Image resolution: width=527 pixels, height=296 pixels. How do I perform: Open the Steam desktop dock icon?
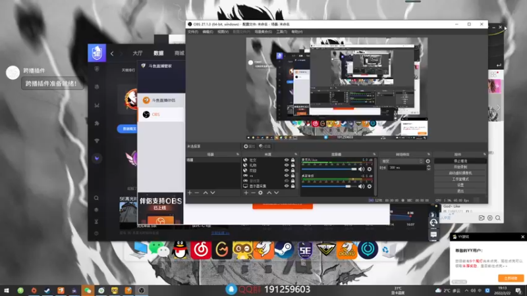[284, 250]
